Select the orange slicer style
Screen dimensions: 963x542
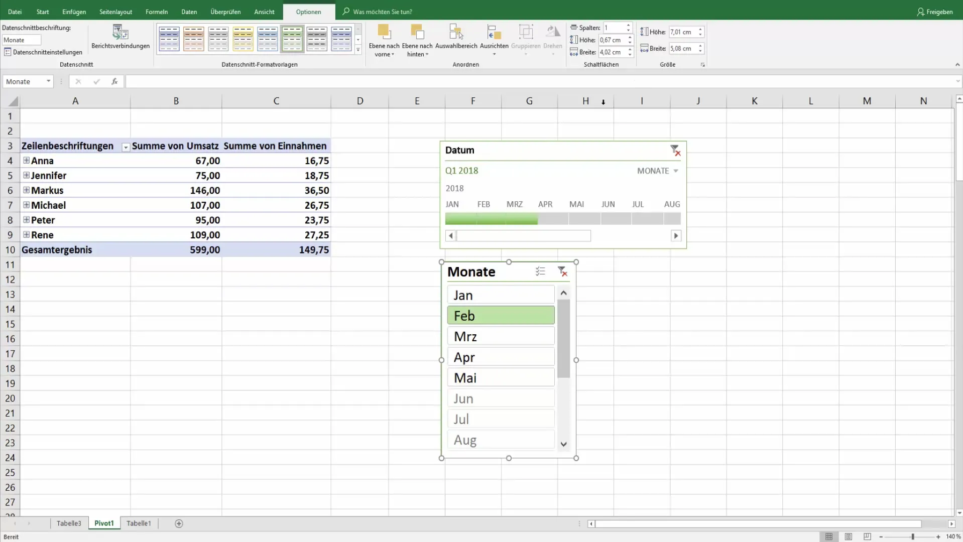tap(194, 39)
